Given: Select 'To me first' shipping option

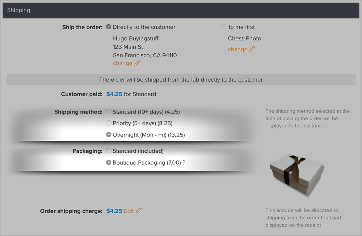Looking at the screenshot, I should pos(223,27).
